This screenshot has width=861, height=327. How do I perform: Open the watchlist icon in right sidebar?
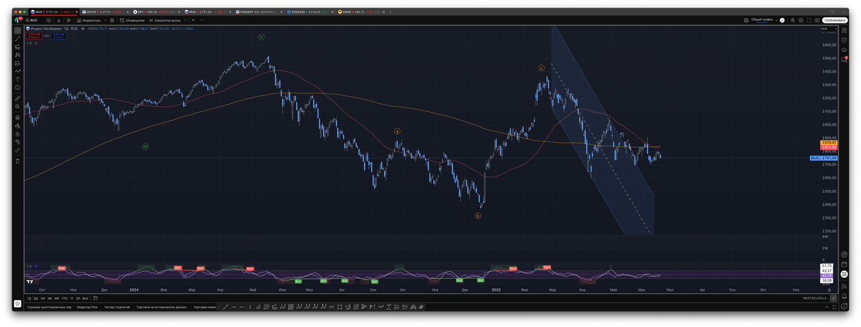tap(844, 30)
